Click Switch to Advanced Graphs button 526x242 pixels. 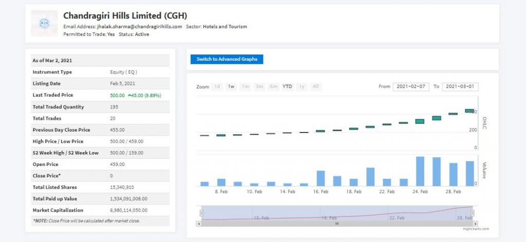click(227, 59)
